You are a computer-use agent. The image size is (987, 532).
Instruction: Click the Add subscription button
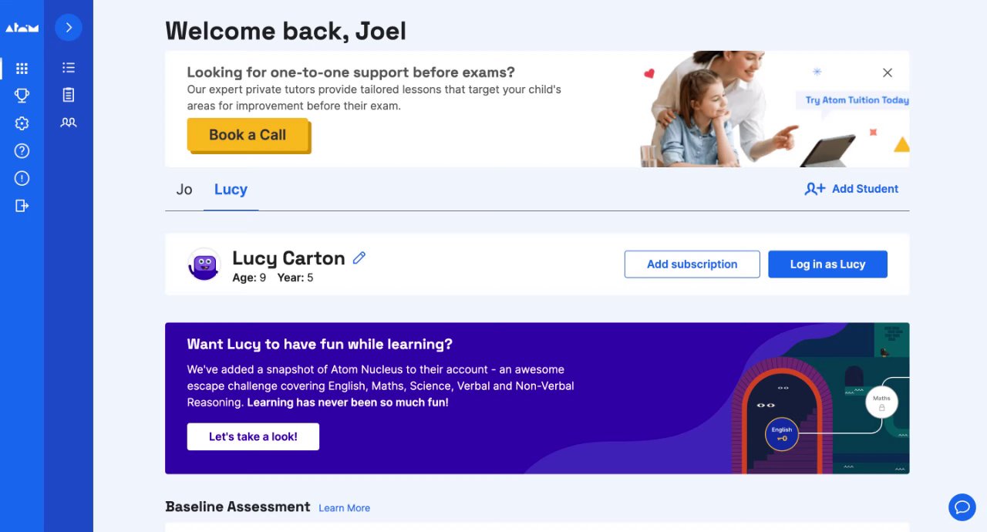coord(692,264)
